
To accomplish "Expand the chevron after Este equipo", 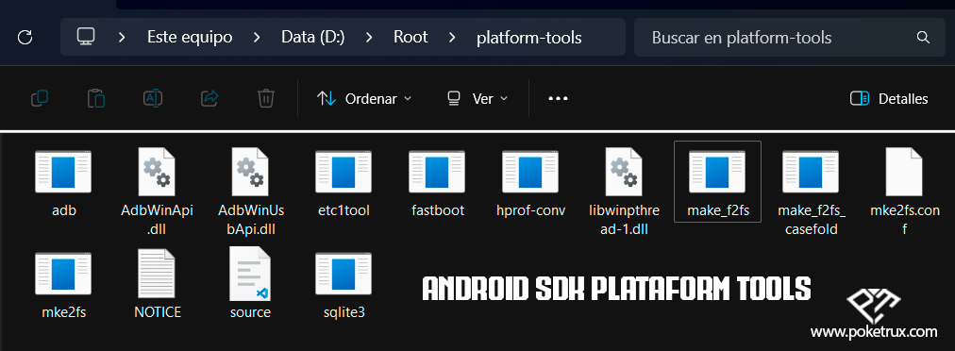I will click(257, 37).
